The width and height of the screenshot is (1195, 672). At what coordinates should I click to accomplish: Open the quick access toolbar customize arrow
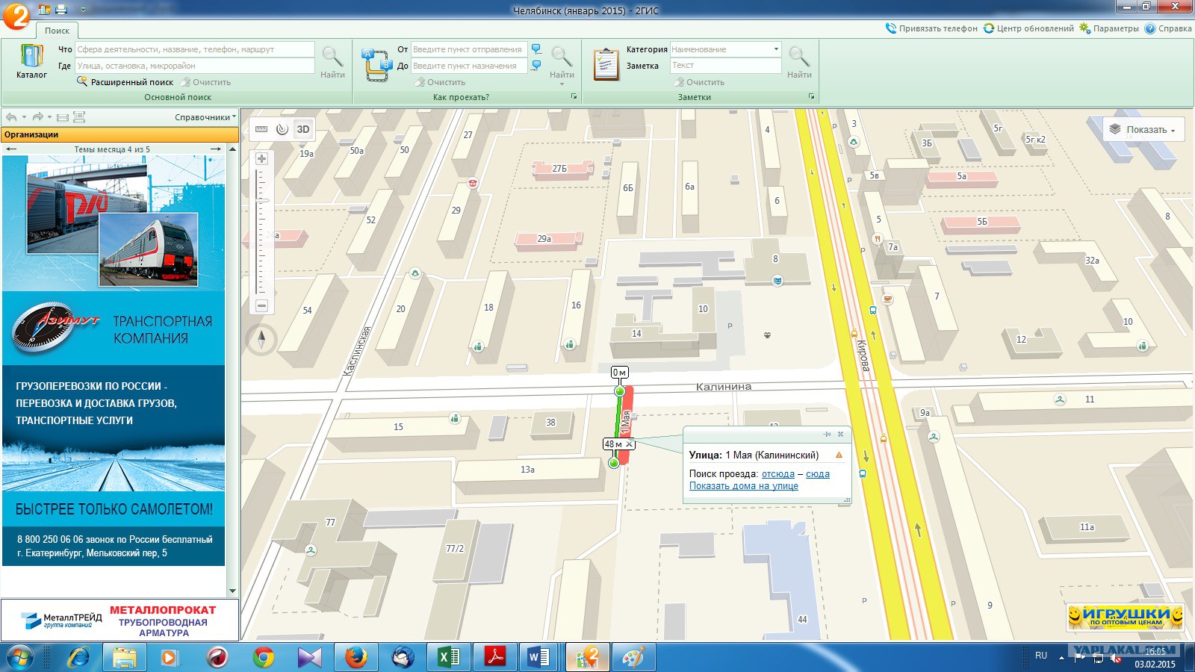pyautogui.click(x=83, y=10)
